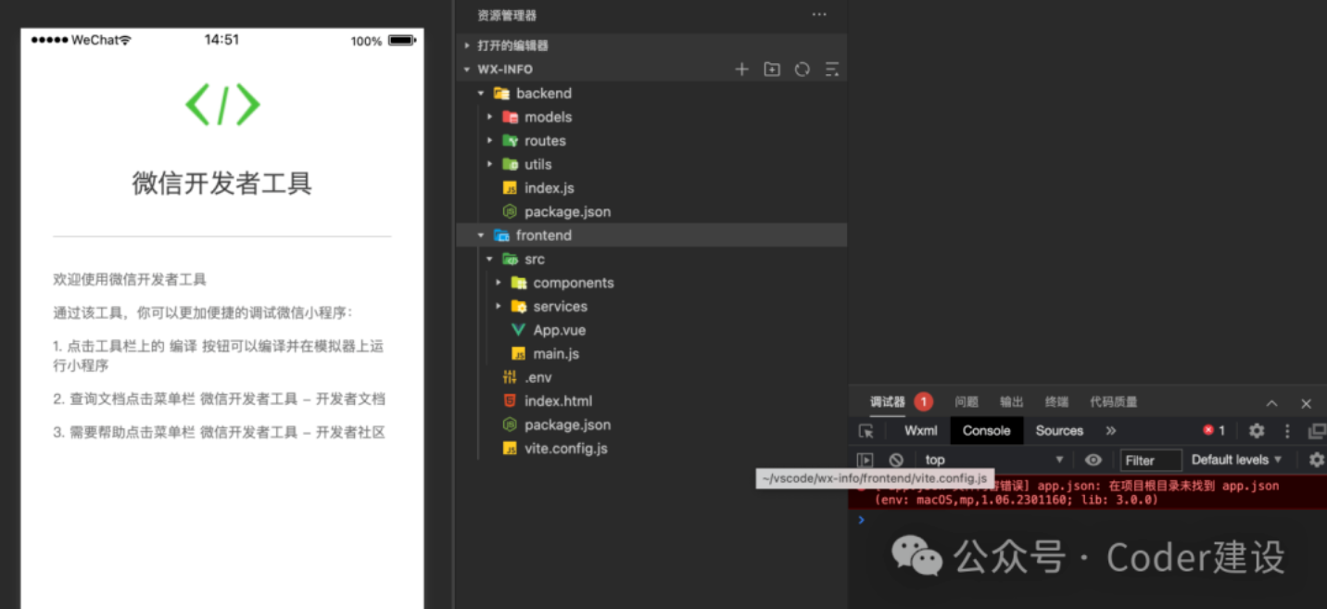Viewport: 1327px width, 609px height.
Task: Switch to the Sources tab
Action: click(1059, 431)
